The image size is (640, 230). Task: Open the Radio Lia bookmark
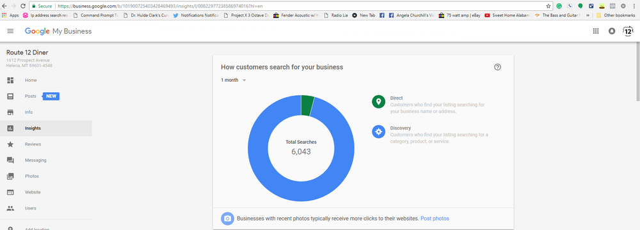336,15
